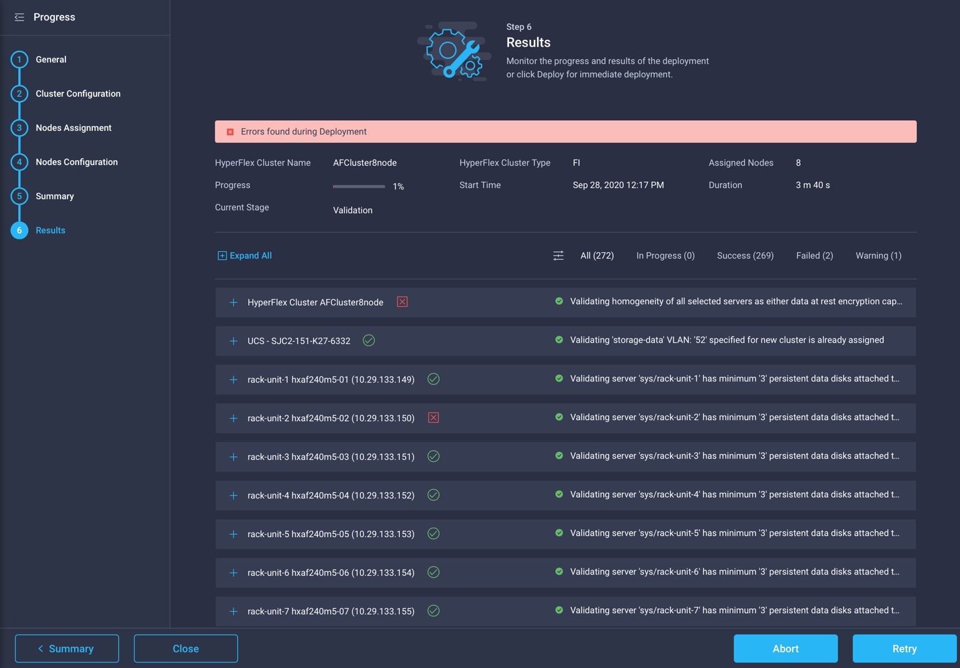The width and height of the screenshot is (960, 668).
Task: Click success status icon for rack-unit-6
Action: [x=434, y=572]
